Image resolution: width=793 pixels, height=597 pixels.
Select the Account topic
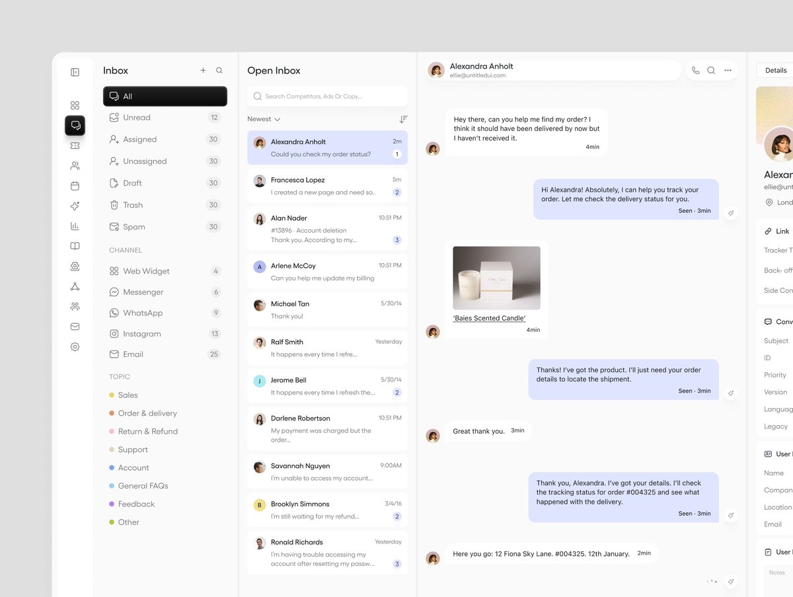pyautogui.click(x=129, y=468)
